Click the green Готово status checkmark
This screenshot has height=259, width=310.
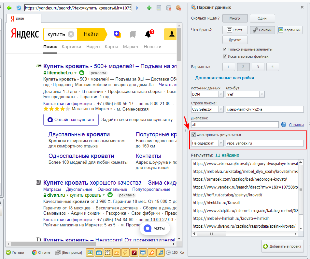8,252
